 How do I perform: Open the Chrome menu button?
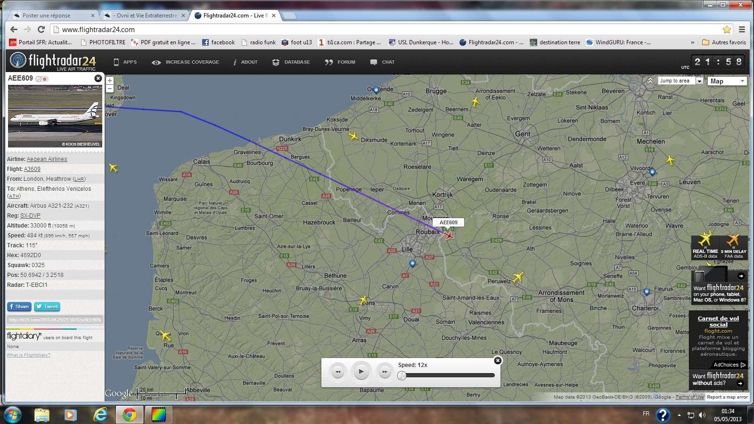pyautogui.click(x=742, y=29)
